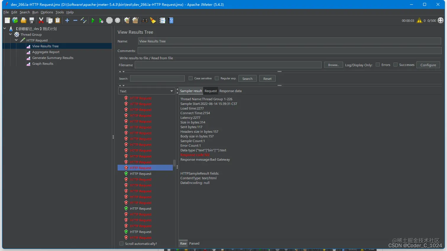Click the Collapse all minus icon

pos(75,20)
